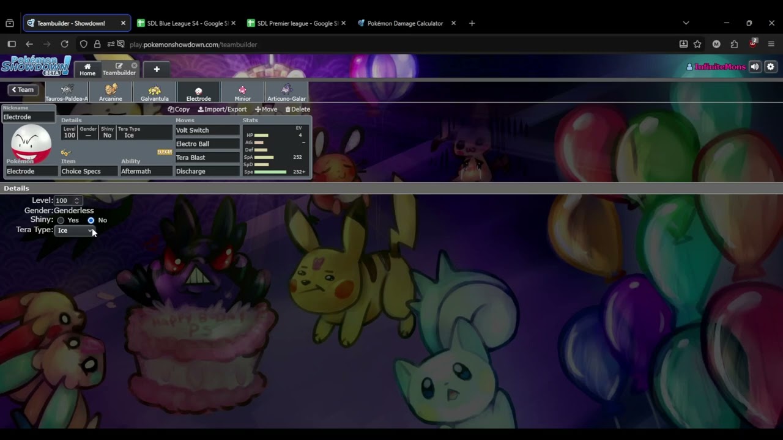Open the Tera Type dropdown
The width and height of the screenshot is (783, 440).
click(75, 230)
